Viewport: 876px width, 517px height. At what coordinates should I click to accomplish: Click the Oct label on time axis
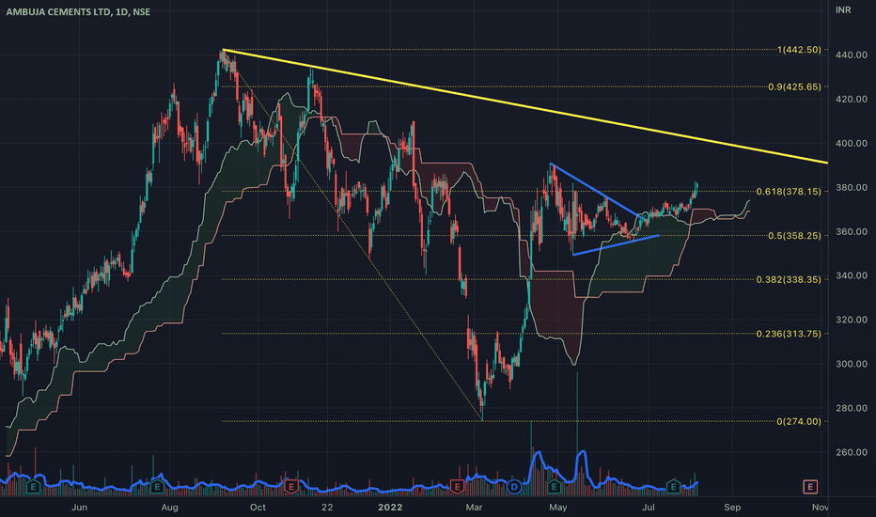(x=258, y=507)
